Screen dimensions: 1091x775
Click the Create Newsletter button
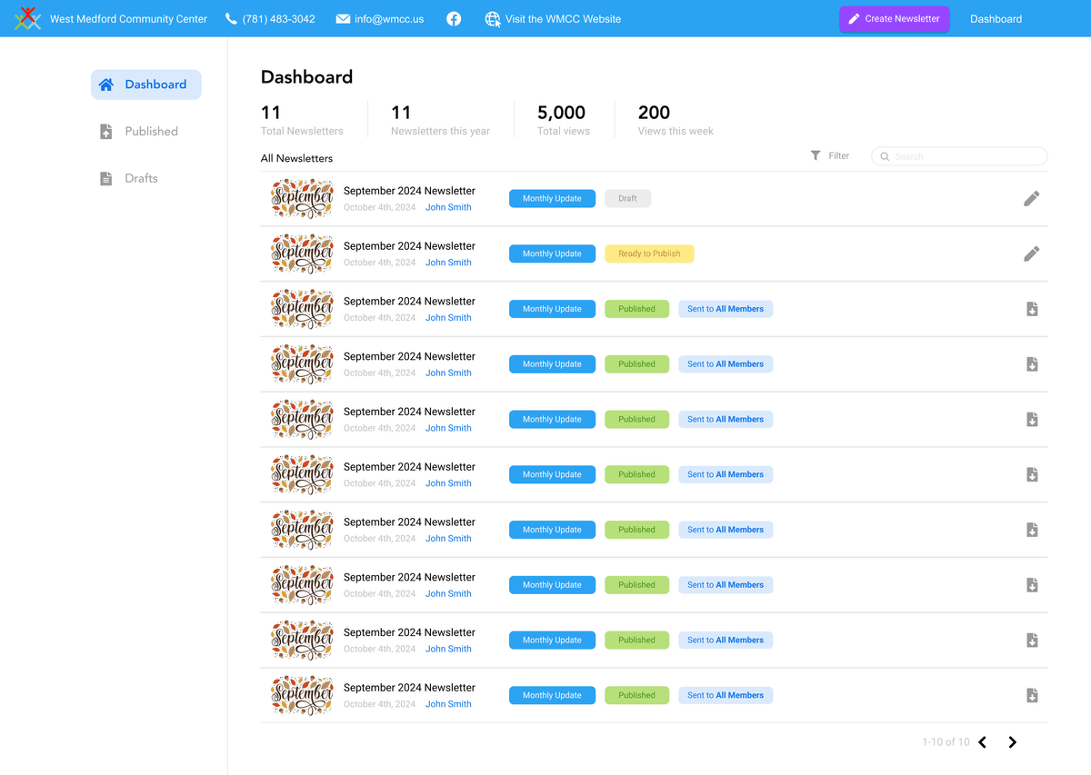pos(894,19)
